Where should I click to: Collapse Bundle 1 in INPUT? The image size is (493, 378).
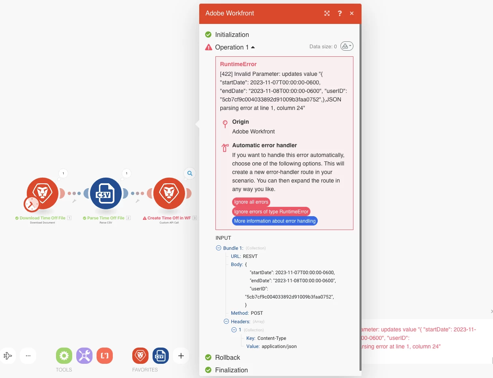tap(219, 248)
